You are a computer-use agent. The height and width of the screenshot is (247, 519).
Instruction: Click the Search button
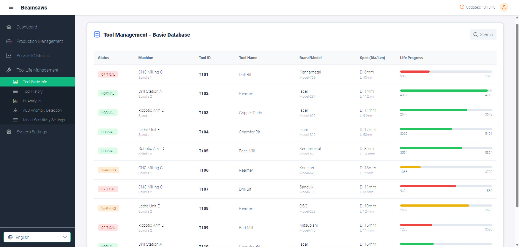pos(483,34)
